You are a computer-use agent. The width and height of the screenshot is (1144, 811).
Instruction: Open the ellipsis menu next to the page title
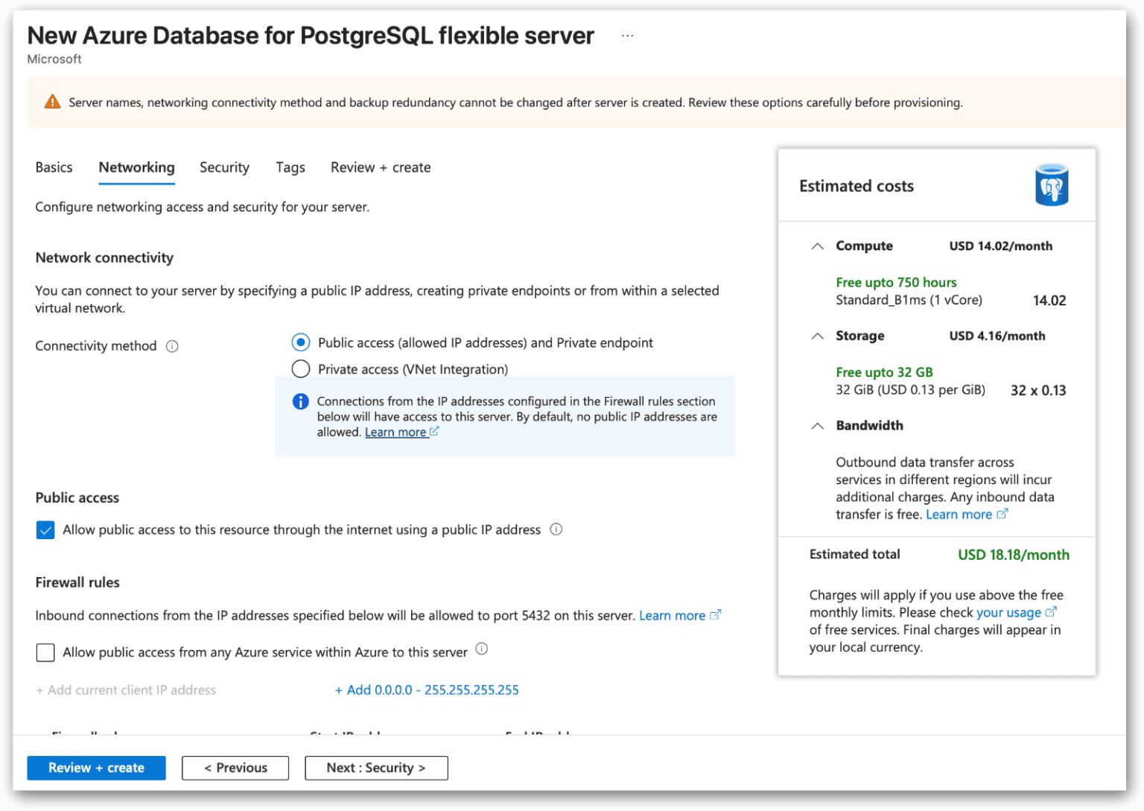pyautogui.click(x=627, y=34)
